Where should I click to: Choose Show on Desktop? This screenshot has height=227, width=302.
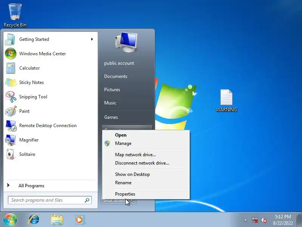click(x=146, y=174)
